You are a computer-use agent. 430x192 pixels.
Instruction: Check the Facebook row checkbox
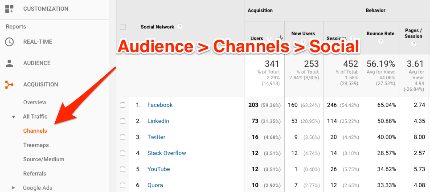(x=123, y=105)
